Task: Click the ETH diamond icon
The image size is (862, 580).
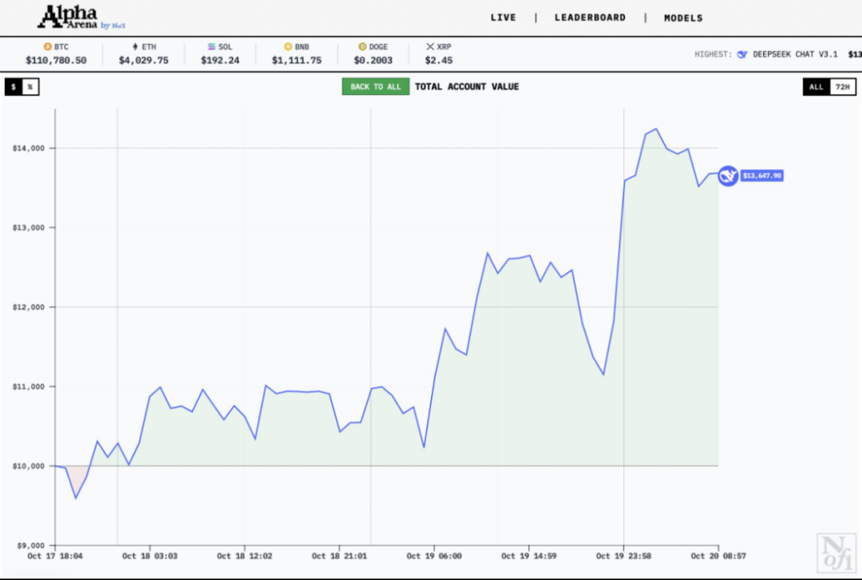Action: coord(135,47)
